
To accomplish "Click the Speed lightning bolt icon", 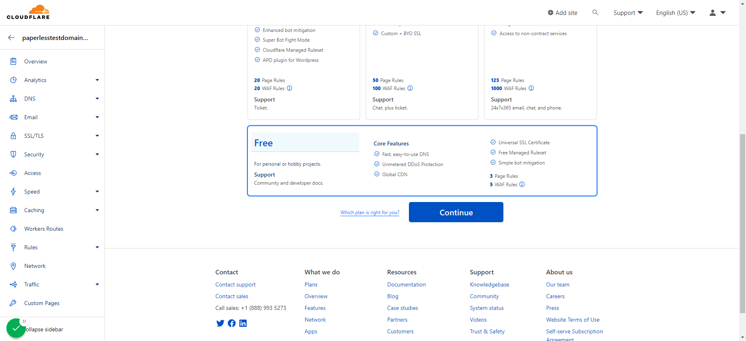I will click(13, 192).
